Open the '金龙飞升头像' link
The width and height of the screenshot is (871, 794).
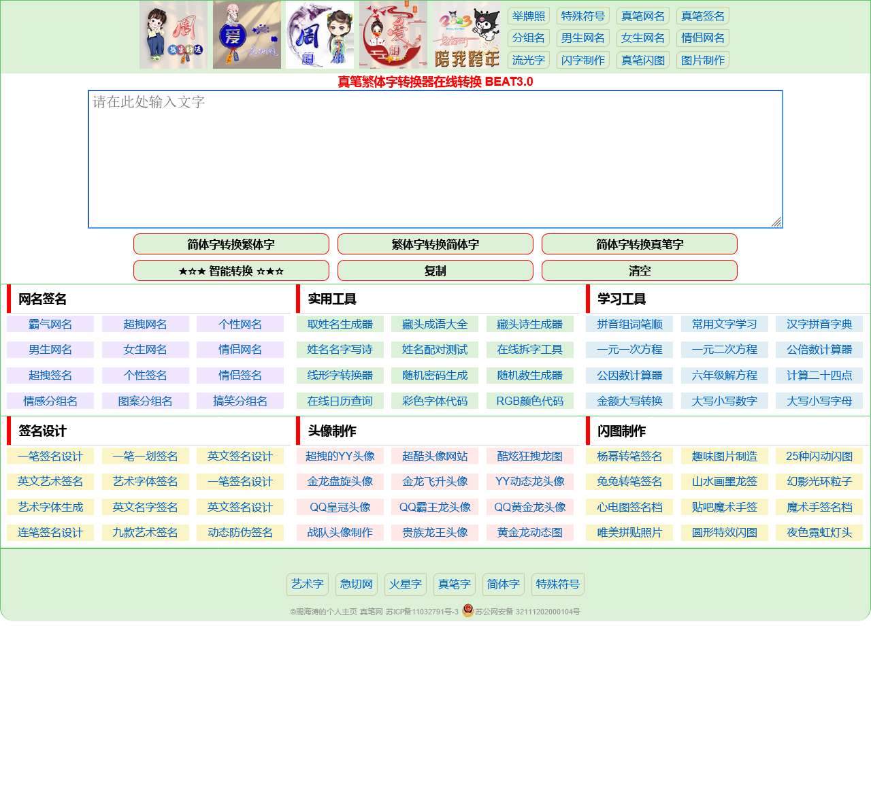coord(435,482)
